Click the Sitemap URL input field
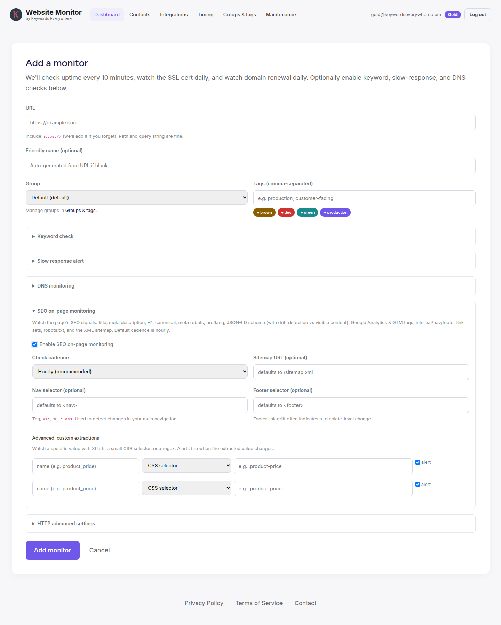 click(x=361, y=372)
